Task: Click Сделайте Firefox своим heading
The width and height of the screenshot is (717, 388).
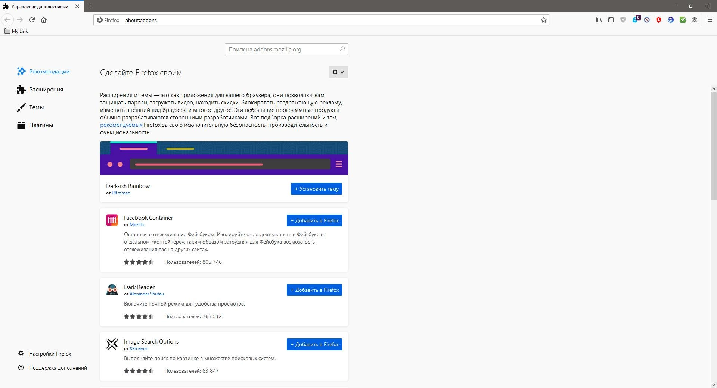Action: (141, 73)
